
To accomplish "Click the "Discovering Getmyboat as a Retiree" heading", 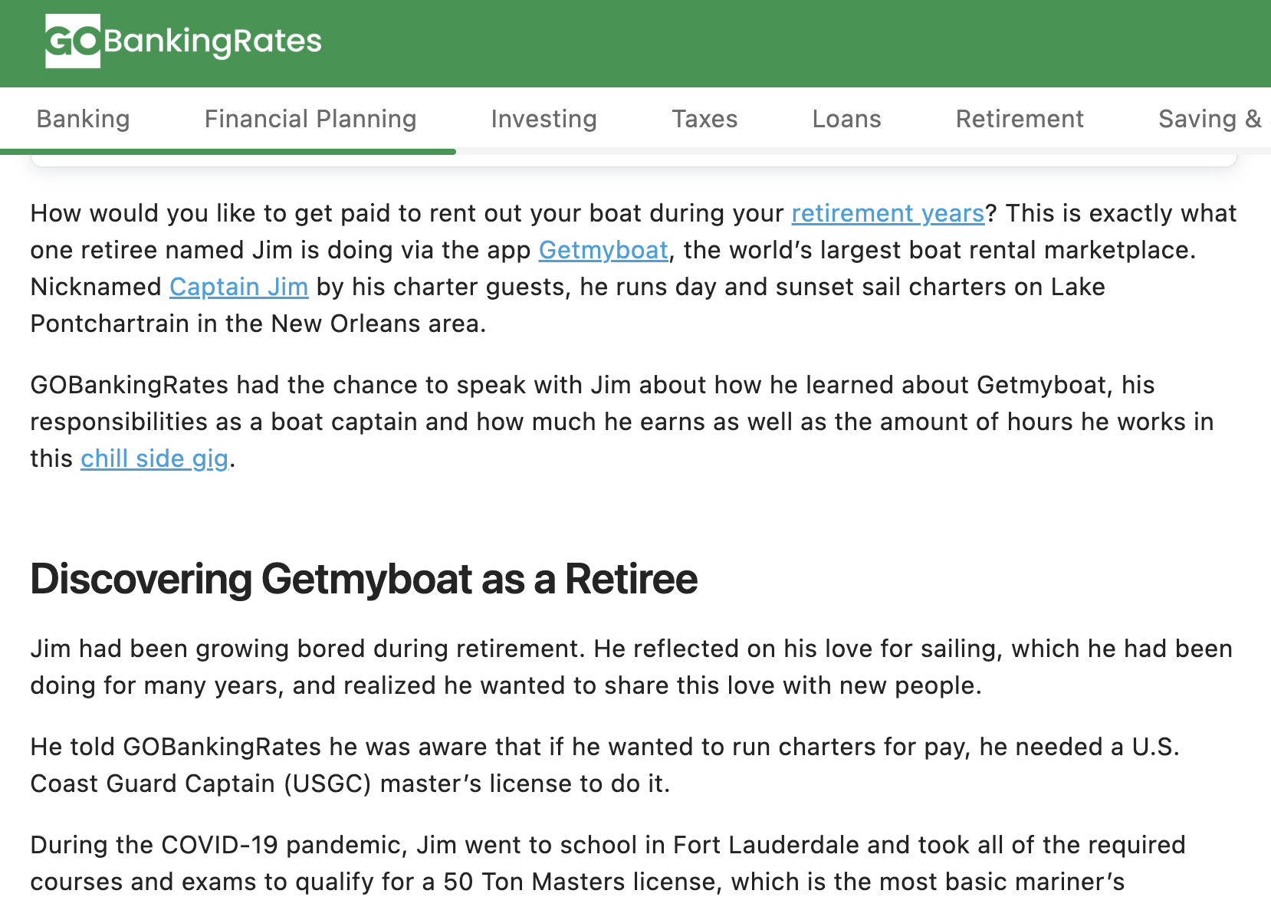I will click(363, 579).
